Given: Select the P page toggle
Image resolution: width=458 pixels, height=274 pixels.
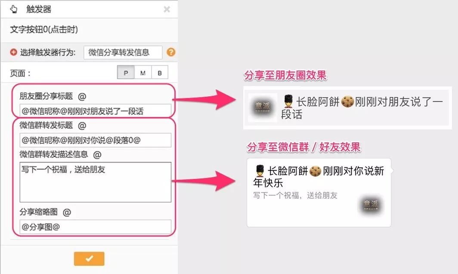Looking at the screenshot, I should (x=126, y=72).
